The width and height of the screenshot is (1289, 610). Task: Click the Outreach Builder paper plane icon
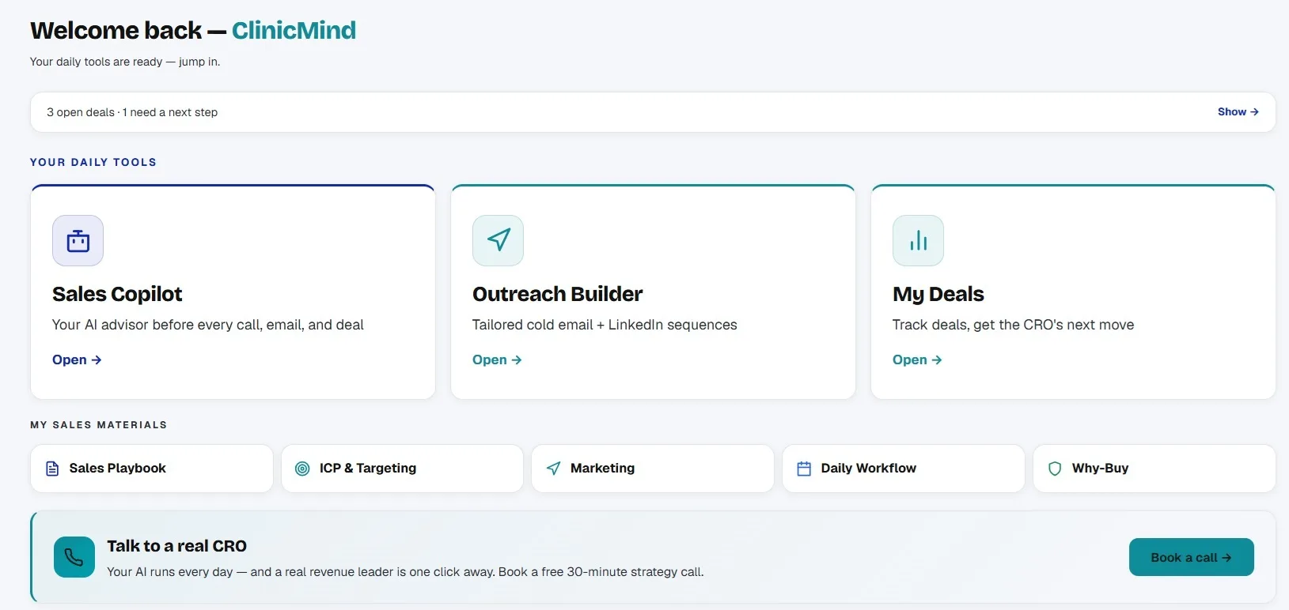(498, 240)
